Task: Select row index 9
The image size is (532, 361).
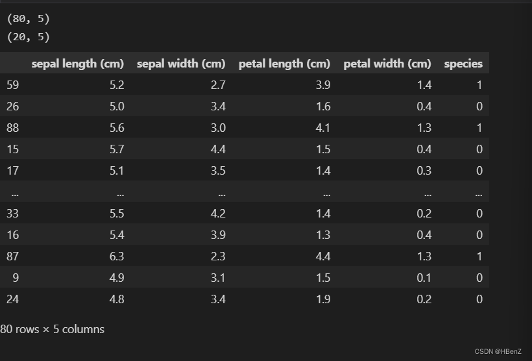Action: (16, 278)
